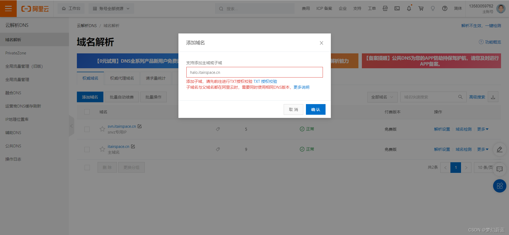509x235 pixels.
Task: Open 解析设置 for svn.itairspace.cn
Action: tap(442, 129)
